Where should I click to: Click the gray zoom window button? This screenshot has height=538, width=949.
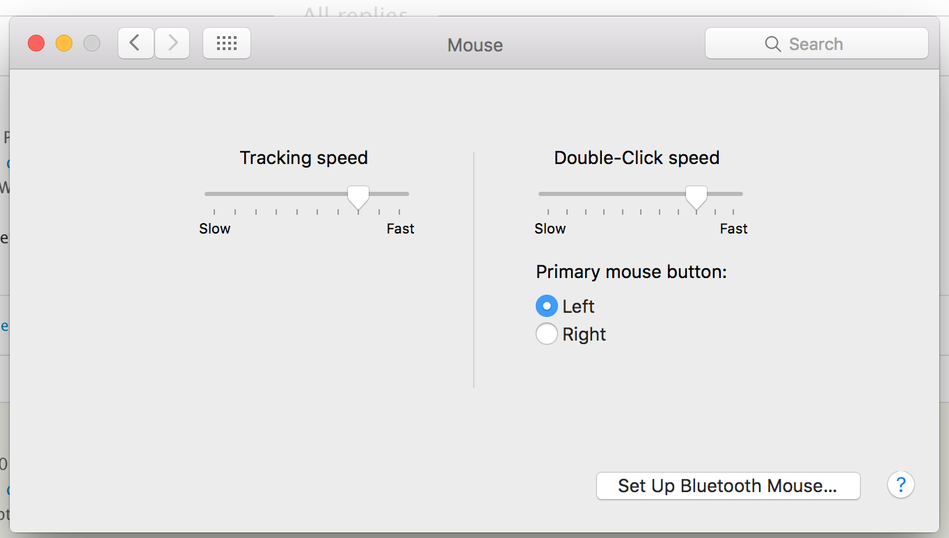(x=92, y=44)
